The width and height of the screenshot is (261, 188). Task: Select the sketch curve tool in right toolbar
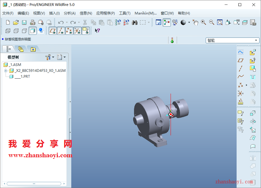click(241, 52)
